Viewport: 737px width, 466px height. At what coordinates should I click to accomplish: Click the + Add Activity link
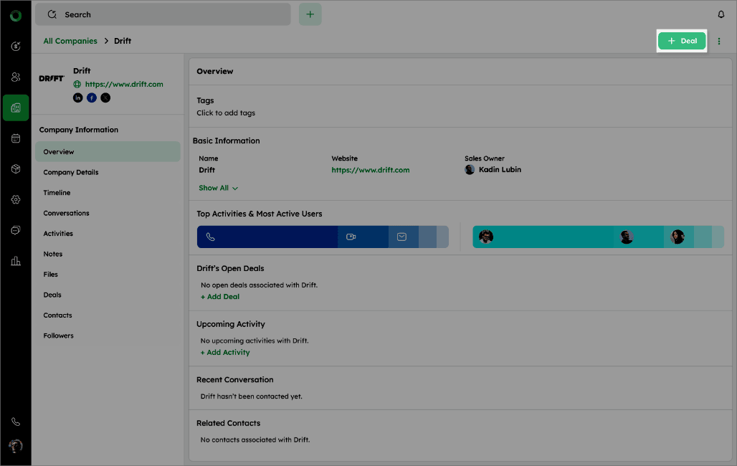(225, 352)
